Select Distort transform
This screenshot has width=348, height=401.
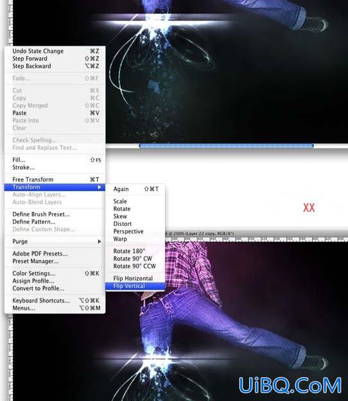point(135,224)
